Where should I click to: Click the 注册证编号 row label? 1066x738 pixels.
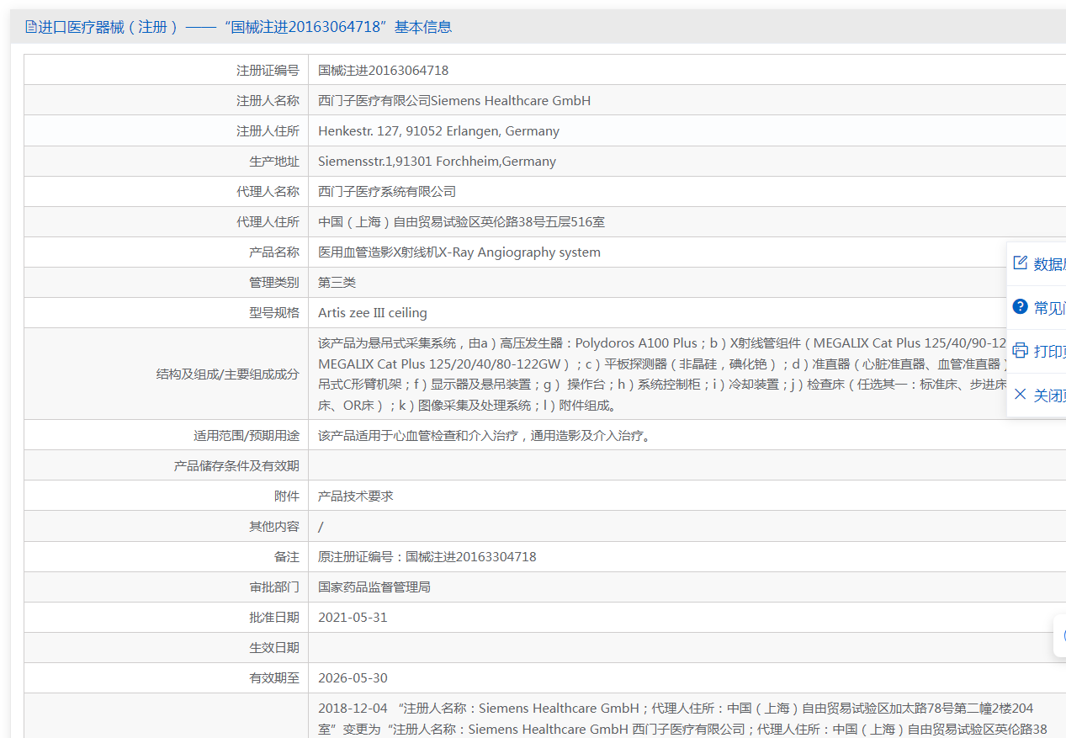tap(268, 71)
